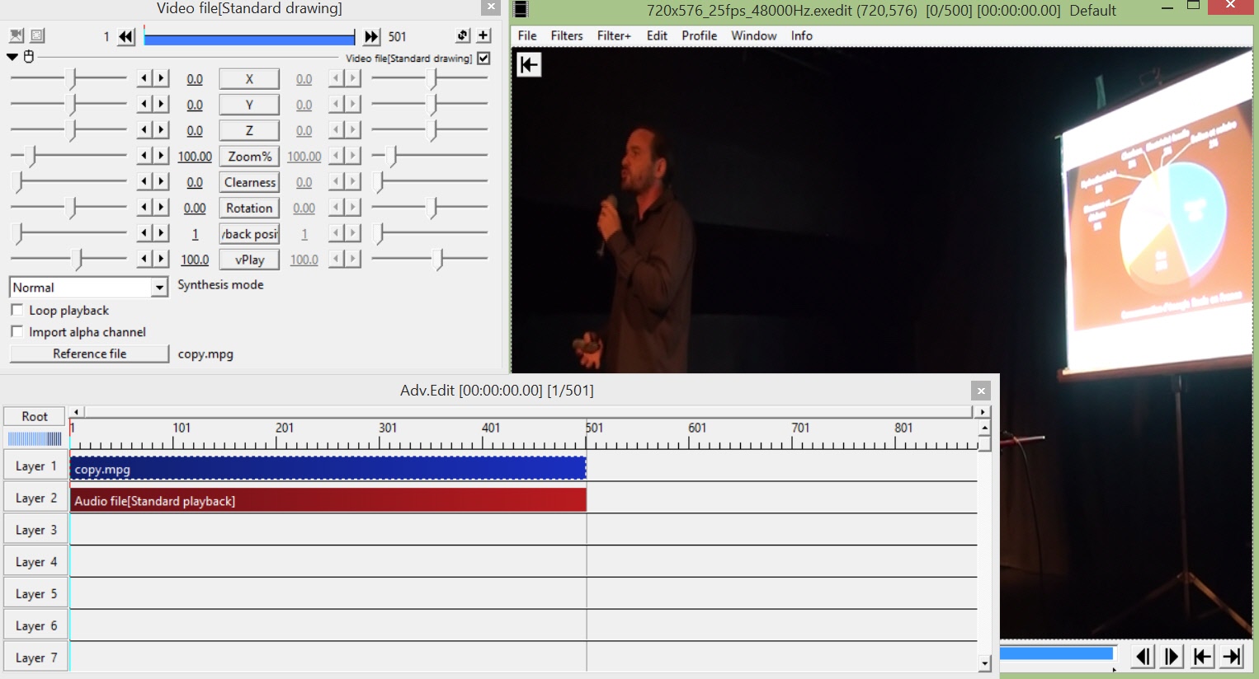This screenshot has height=679, width=1259.
Task: Click frame 301 on the timeline ruler
Action: tap(388, 428)
